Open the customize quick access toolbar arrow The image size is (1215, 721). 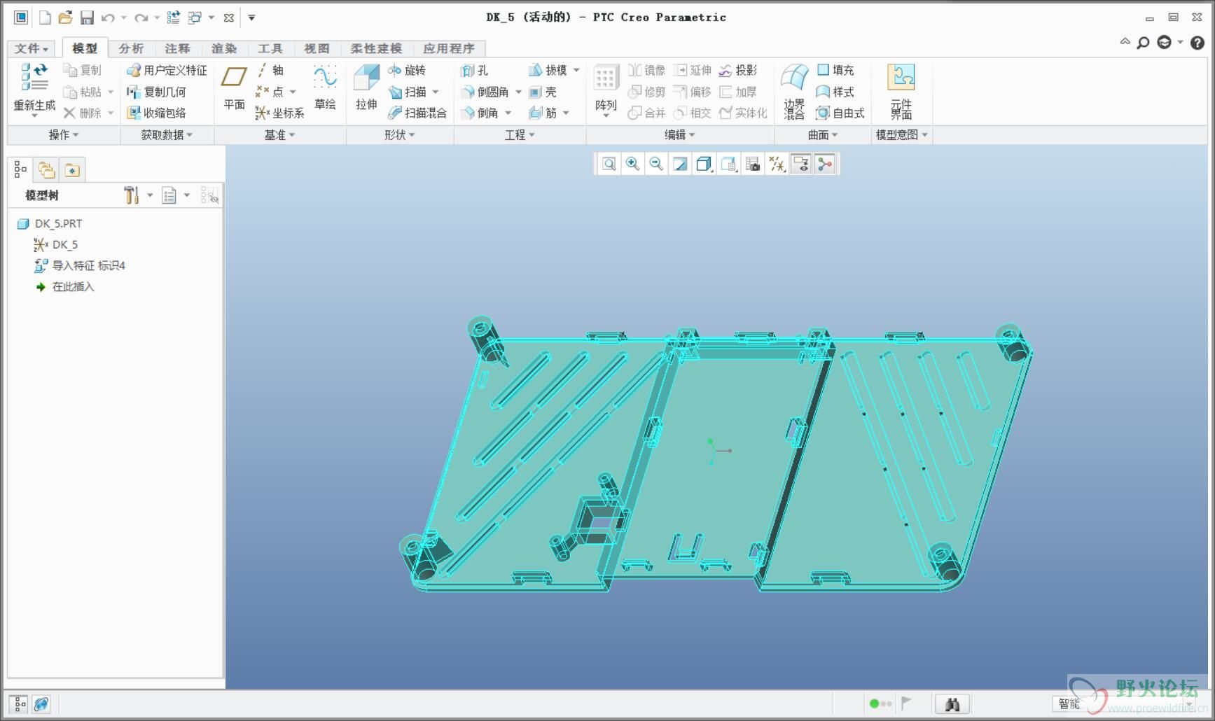click(x=251, y=17)
